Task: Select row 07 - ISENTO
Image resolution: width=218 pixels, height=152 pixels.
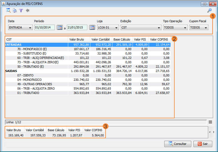Action: tap(88, 75)
